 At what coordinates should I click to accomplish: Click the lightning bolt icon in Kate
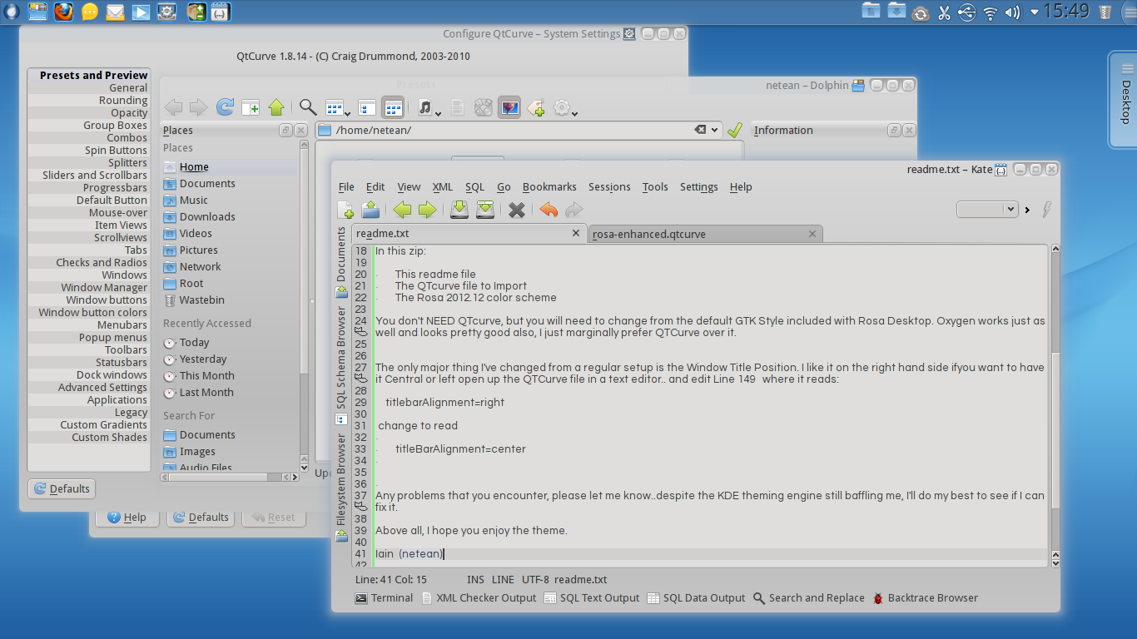[1047, 210]
